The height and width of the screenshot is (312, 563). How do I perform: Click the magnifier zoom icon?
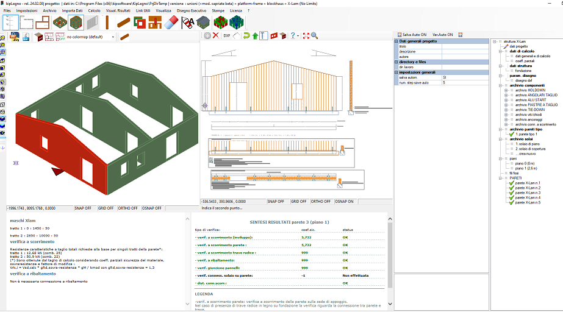314,36
